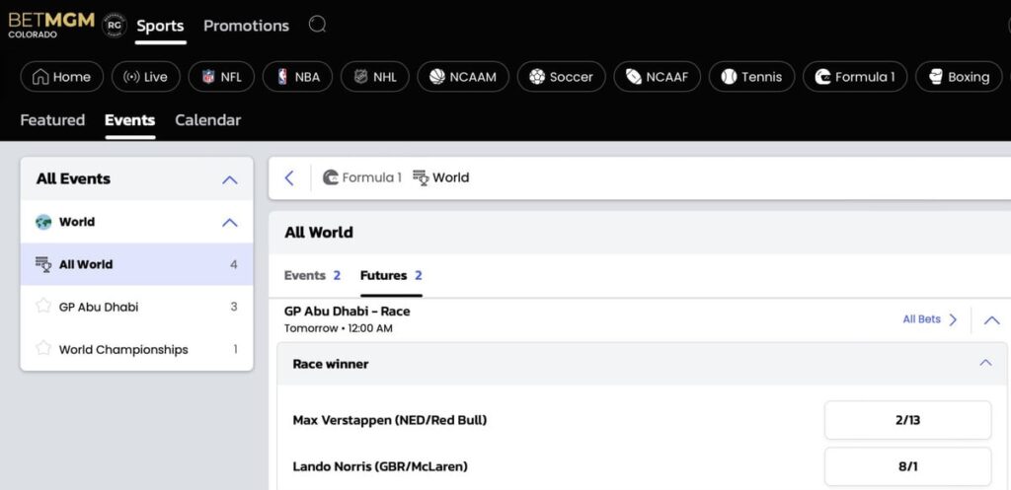Screen dimensions: 1011x490
Task: Click the World globe icon in sidebar
Action: pyautogui.click(x=43, y=222)
